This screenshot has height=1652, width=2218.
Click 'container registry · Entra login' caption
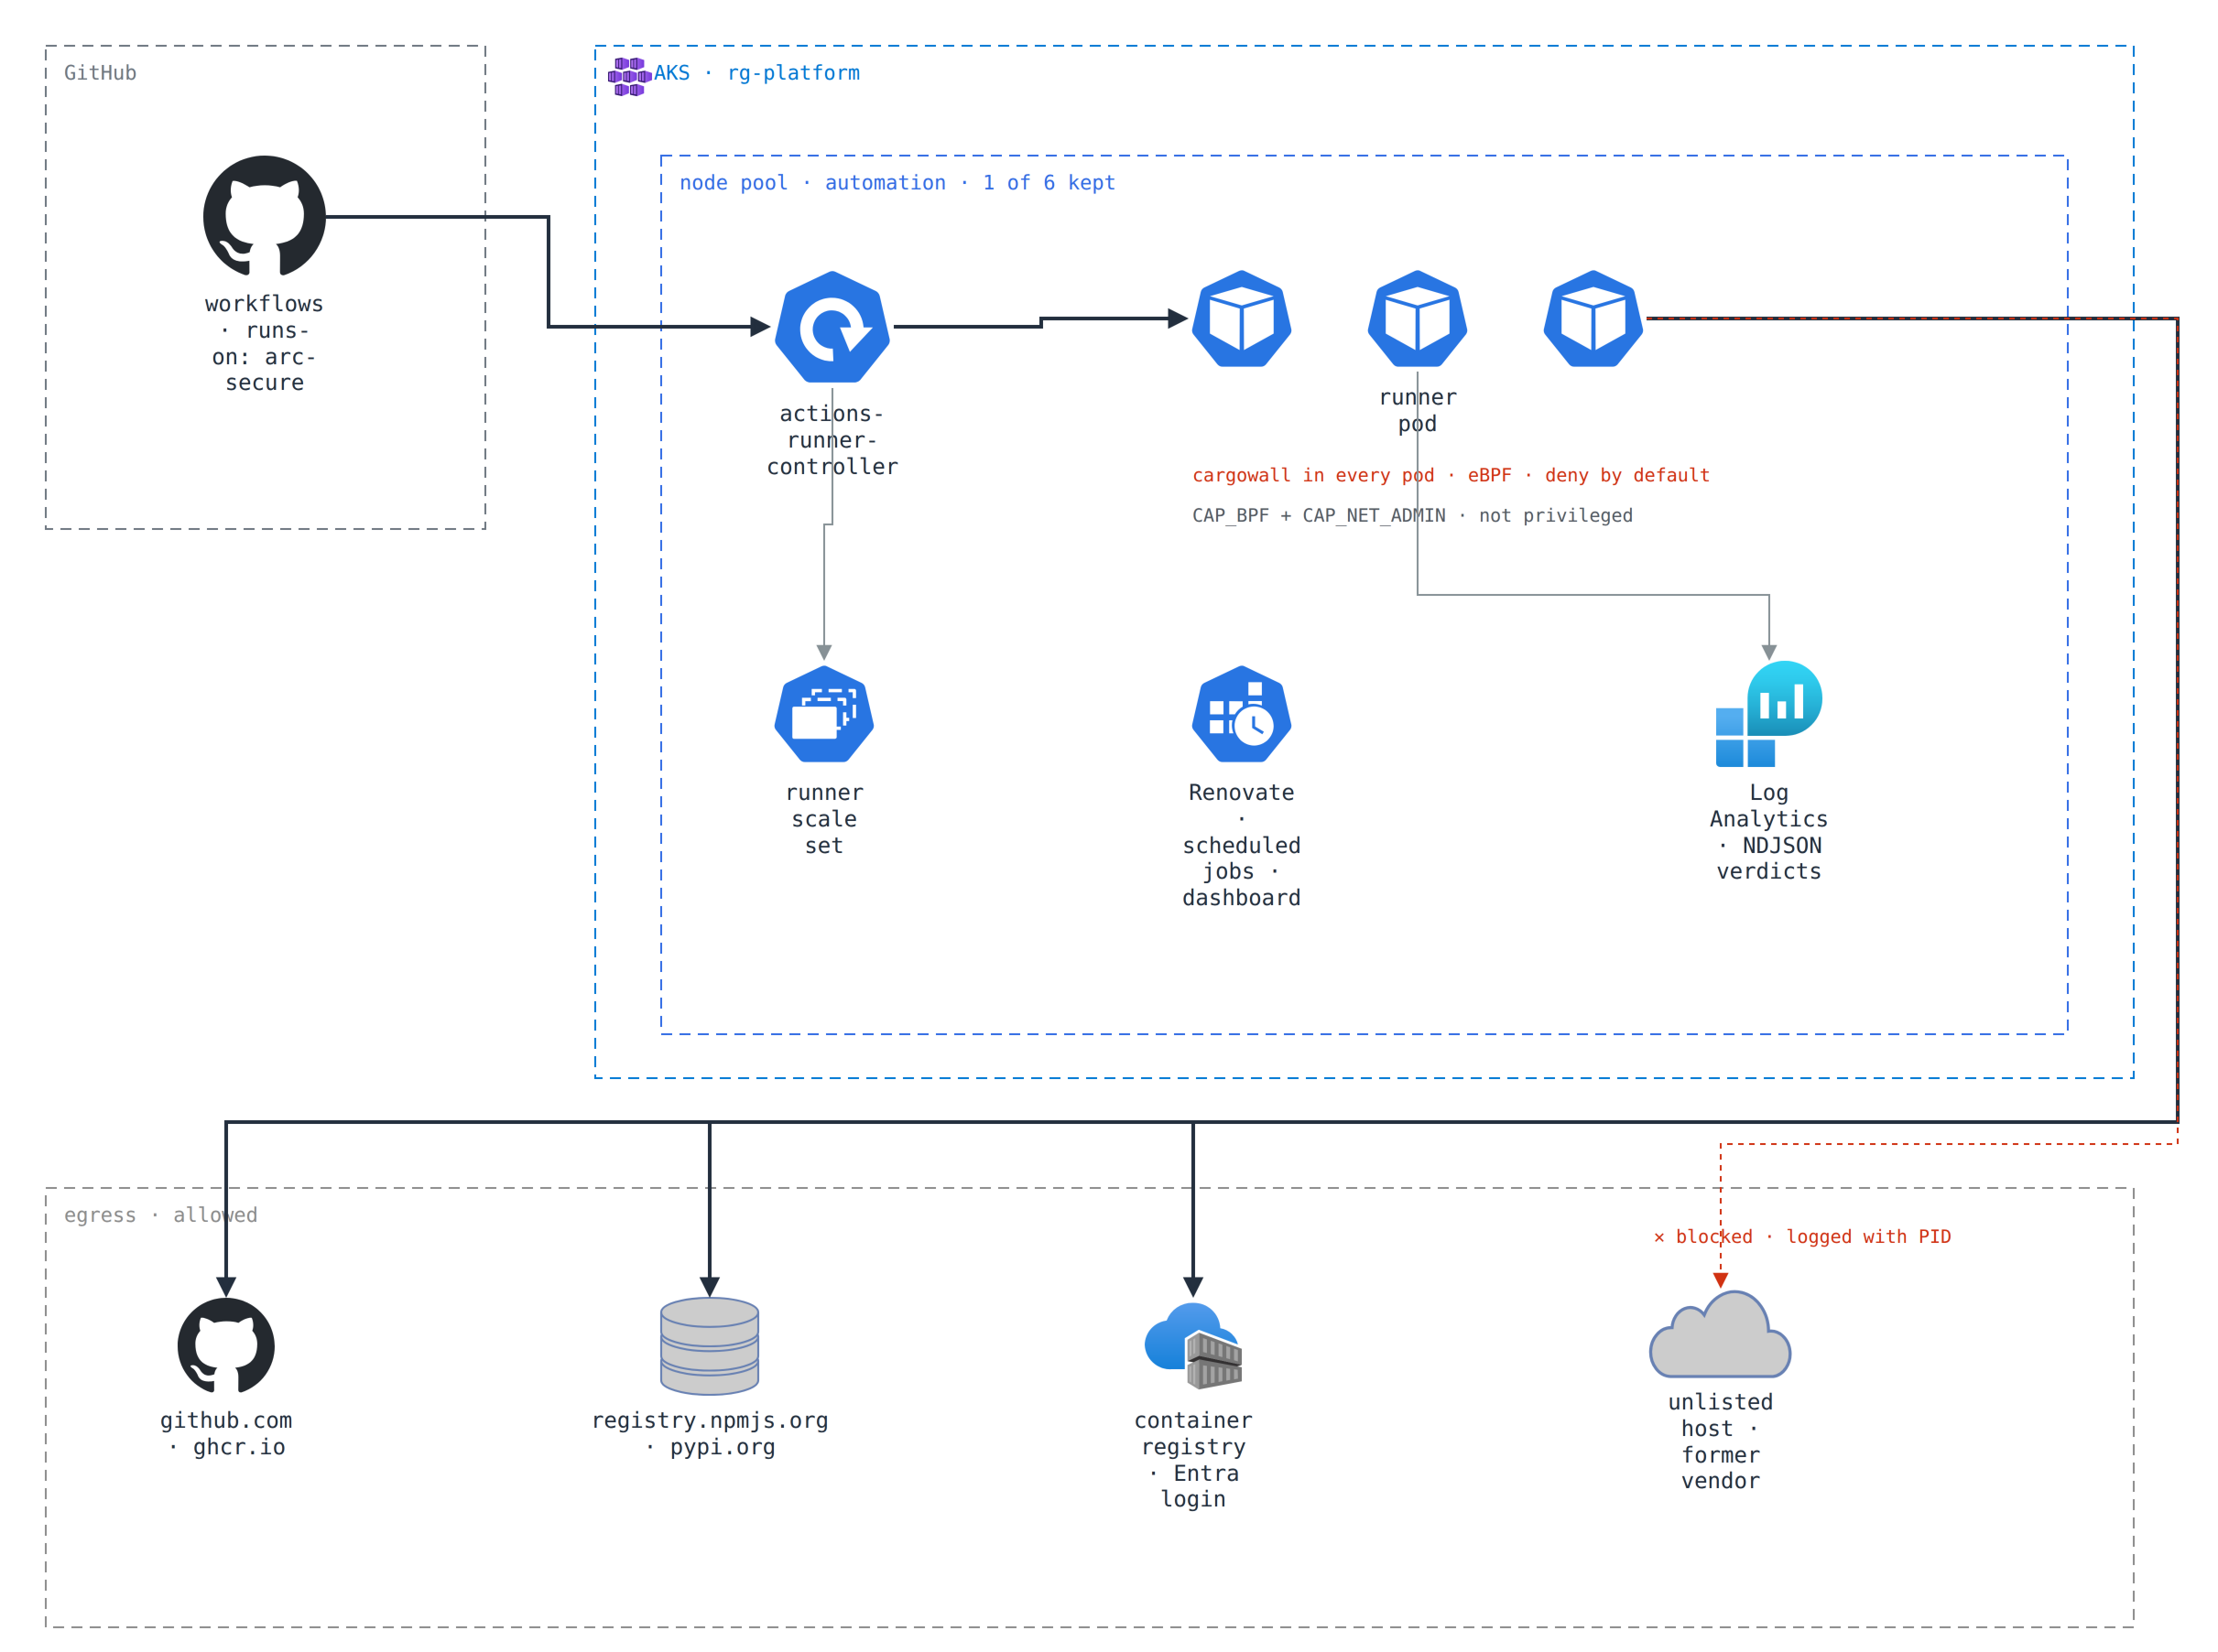tap(1192, 1460)
